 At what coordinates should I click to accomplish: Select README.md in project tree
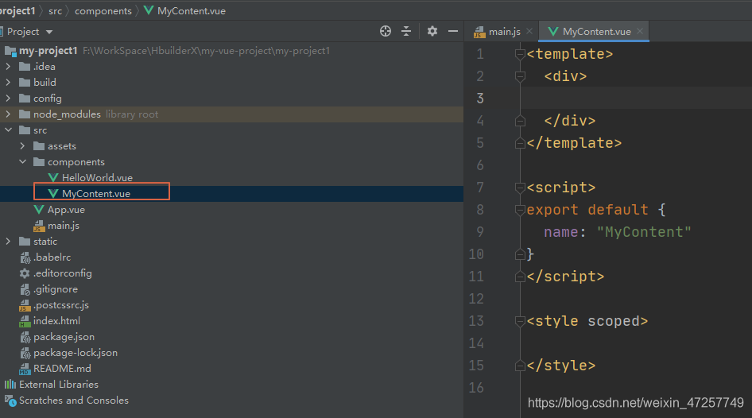click(62, 369)
